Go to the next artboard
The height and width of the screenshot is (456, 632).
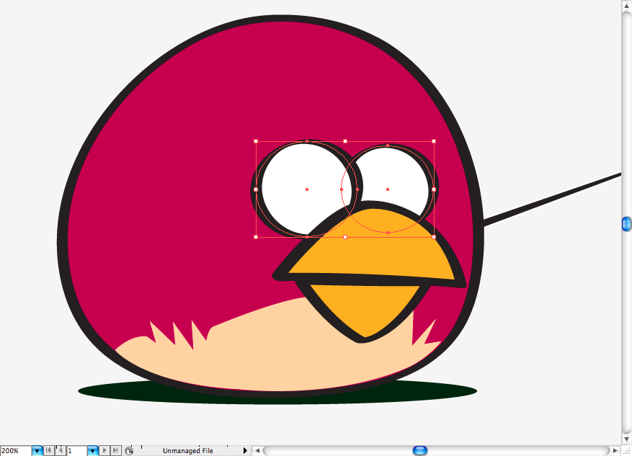click(104, 450)
